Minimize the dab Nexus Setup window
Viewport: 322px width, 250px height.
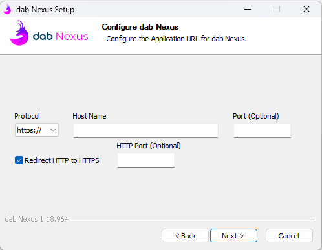click(x=248, y=9)
